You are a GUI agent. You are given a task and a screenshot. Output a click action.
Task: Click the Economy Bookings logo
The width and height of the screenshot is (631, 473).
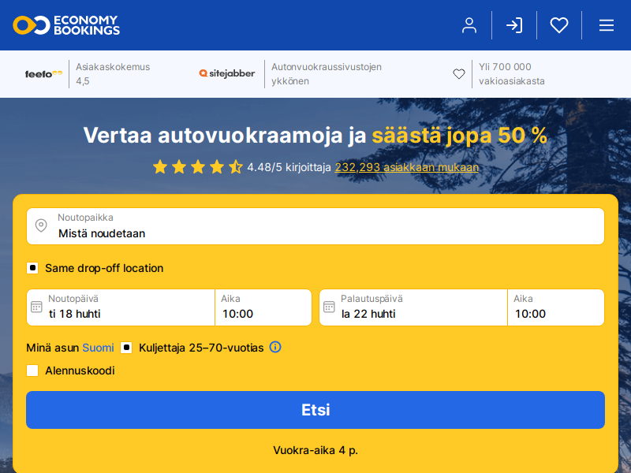[x=66, y=25]
